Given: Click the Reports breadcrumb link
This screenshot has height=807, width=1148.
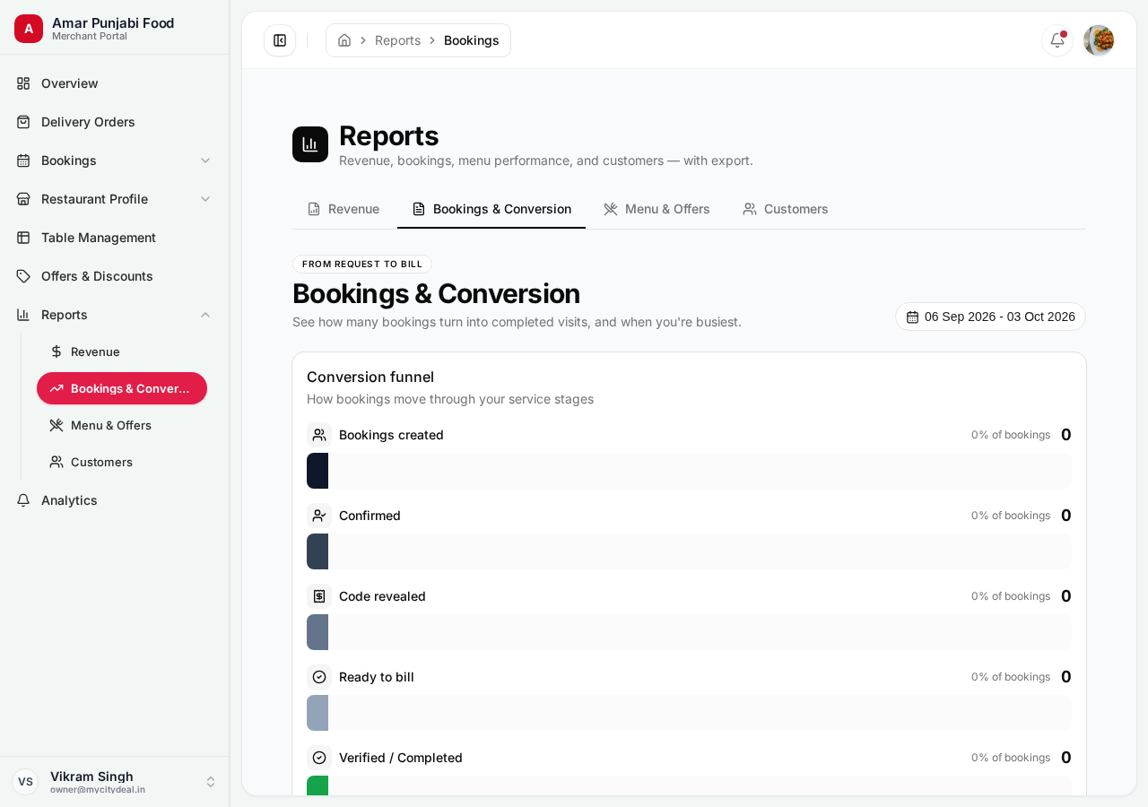Looking at the screenshot, I should [397, 40].
